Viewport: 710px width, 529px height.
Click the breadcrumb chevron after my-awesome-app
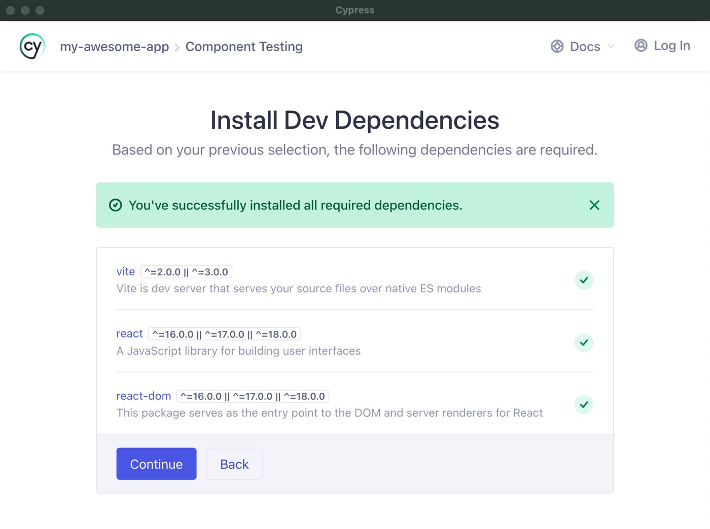(x=177, y=47)
